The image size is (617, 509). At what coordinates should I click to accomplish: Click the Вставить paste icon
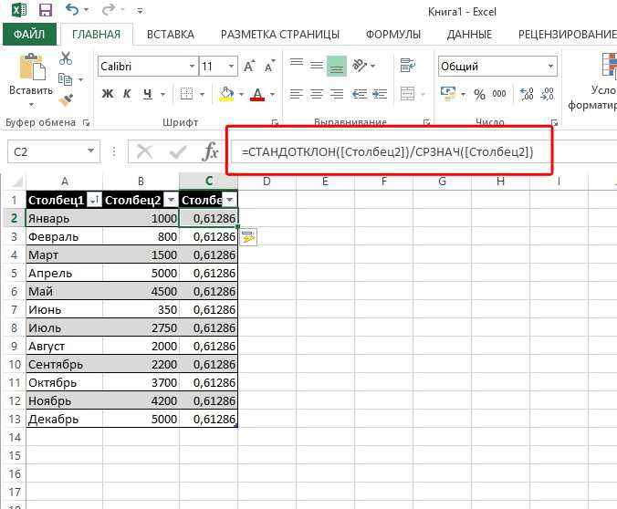(31, 67)
